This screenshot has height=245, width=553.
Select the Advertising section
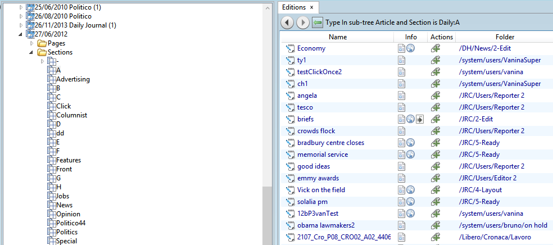pyautogui.click(x=73, y=79)
